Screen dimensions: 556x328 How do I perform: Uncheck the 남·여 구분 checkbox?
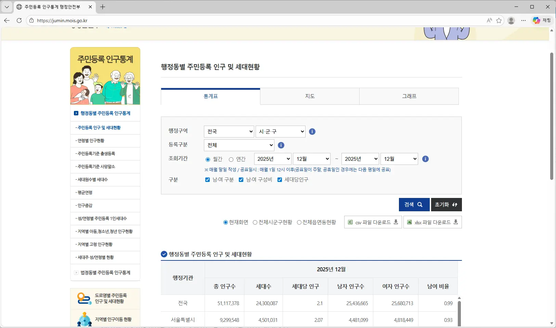coord(207,180)
